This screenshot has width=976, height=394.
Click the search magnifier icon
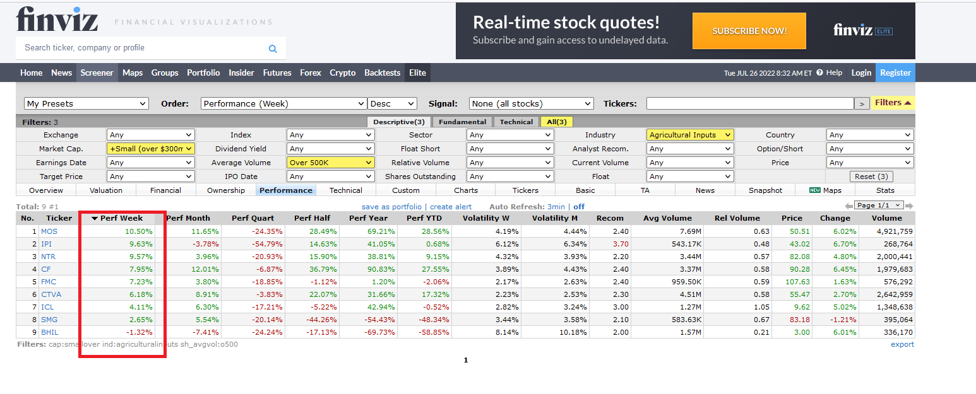pyautogui.click(x=273, y=49)
